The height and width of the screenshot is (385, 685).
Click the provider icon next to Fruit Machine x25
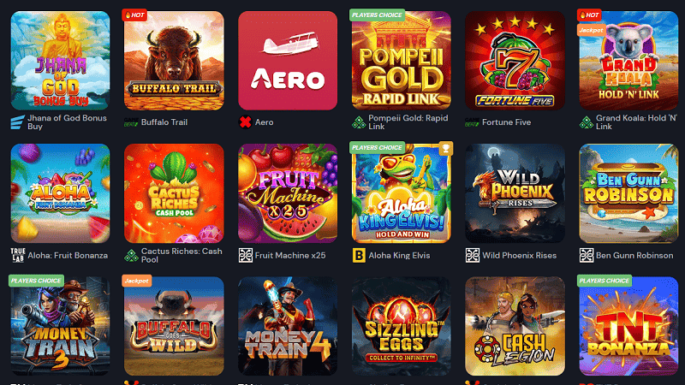246,255
